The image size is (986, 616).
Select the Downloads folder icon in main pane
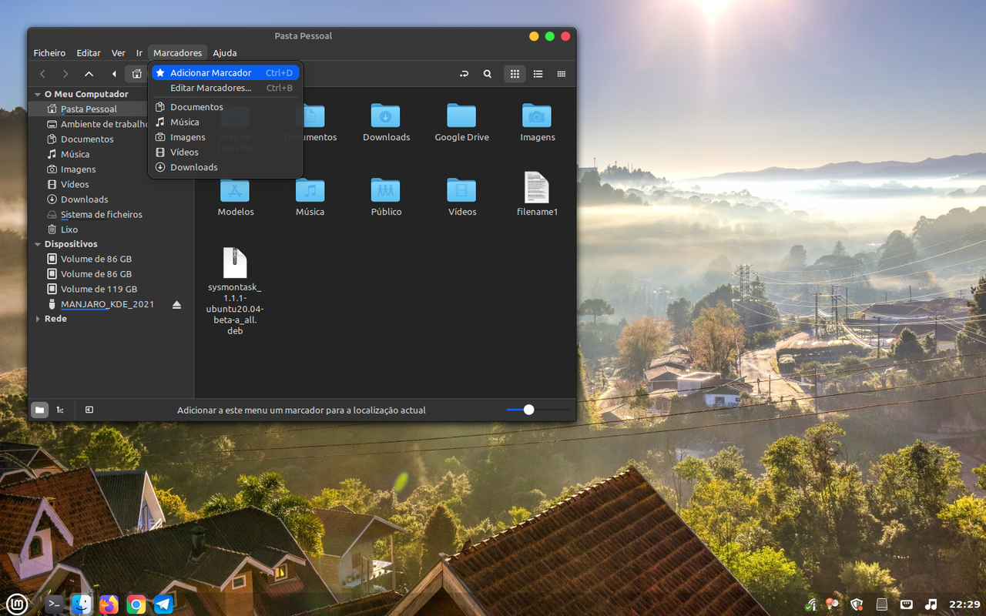[x=386, y=122]
